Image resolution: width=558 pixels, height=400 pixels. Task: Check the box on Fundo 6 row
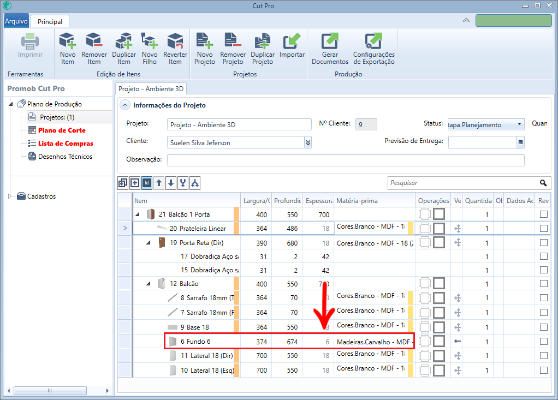tap(543, 341)
